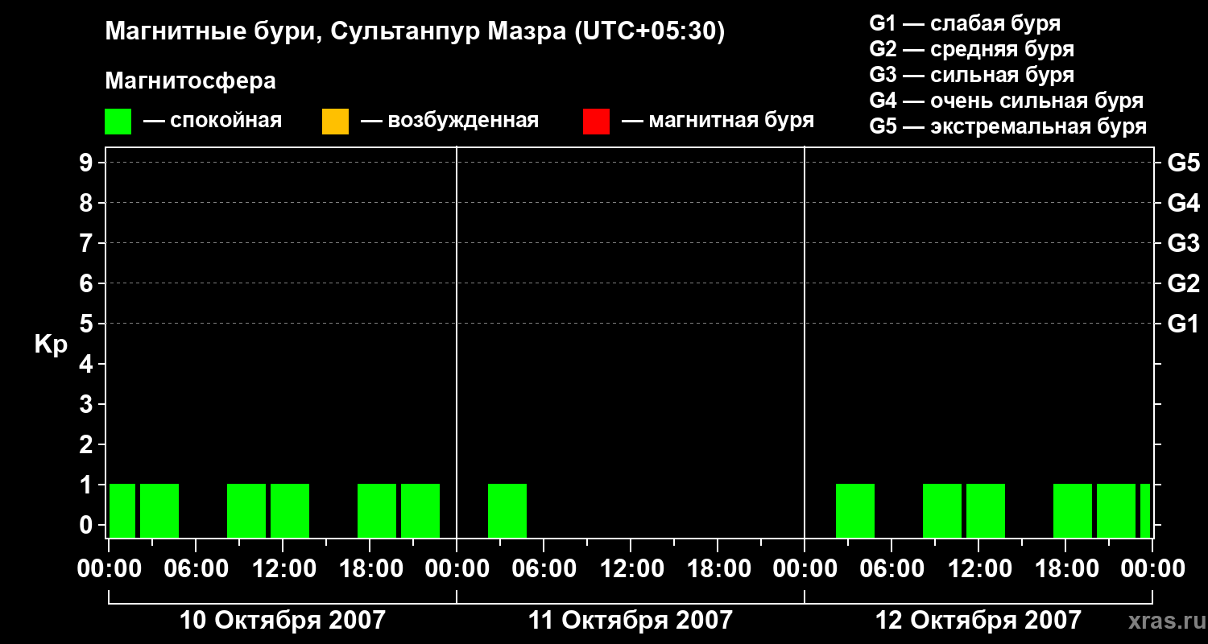Select the '— спокойная' legend text

coord(213,121)
